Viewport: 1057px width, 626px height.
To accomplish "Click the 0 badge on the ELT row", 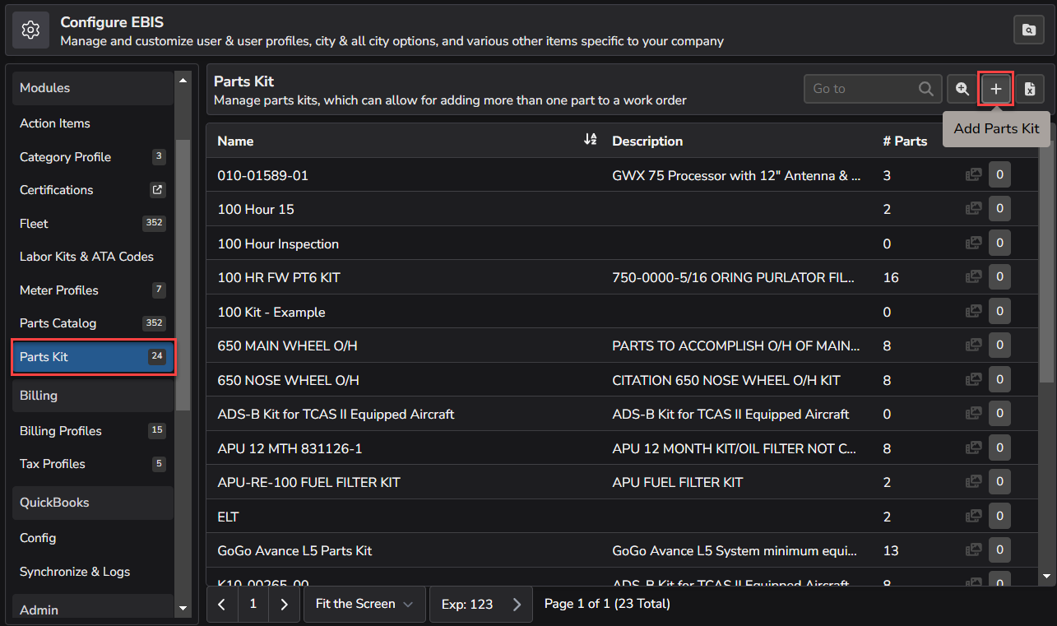I will tap(999, 516).
